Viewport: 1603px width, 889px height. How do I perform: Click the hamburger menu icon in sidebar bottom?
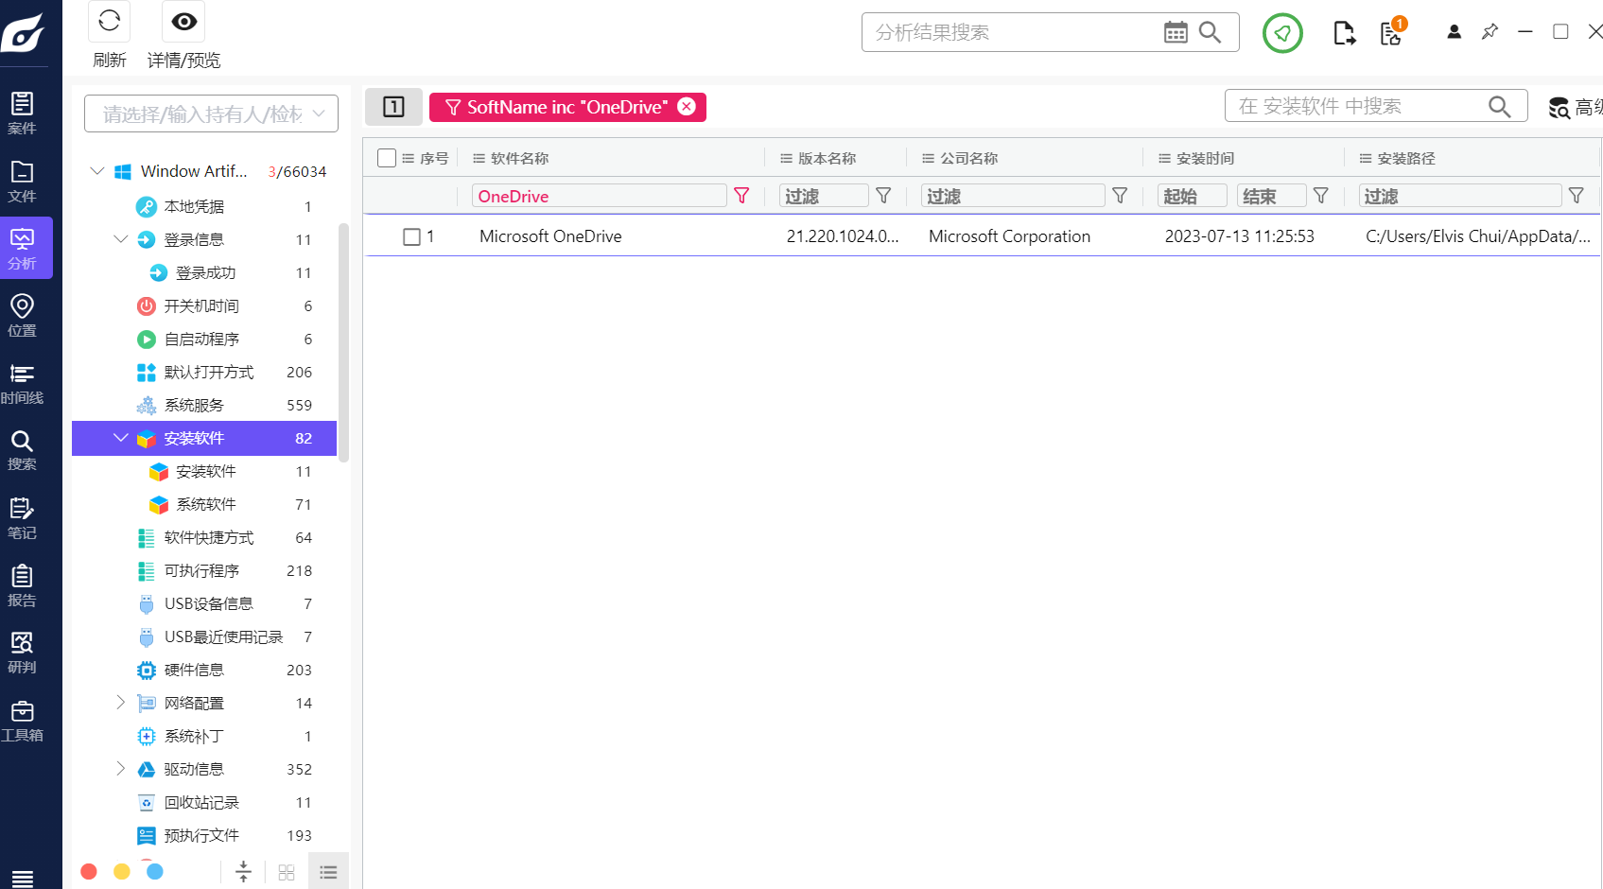(23, 879)
